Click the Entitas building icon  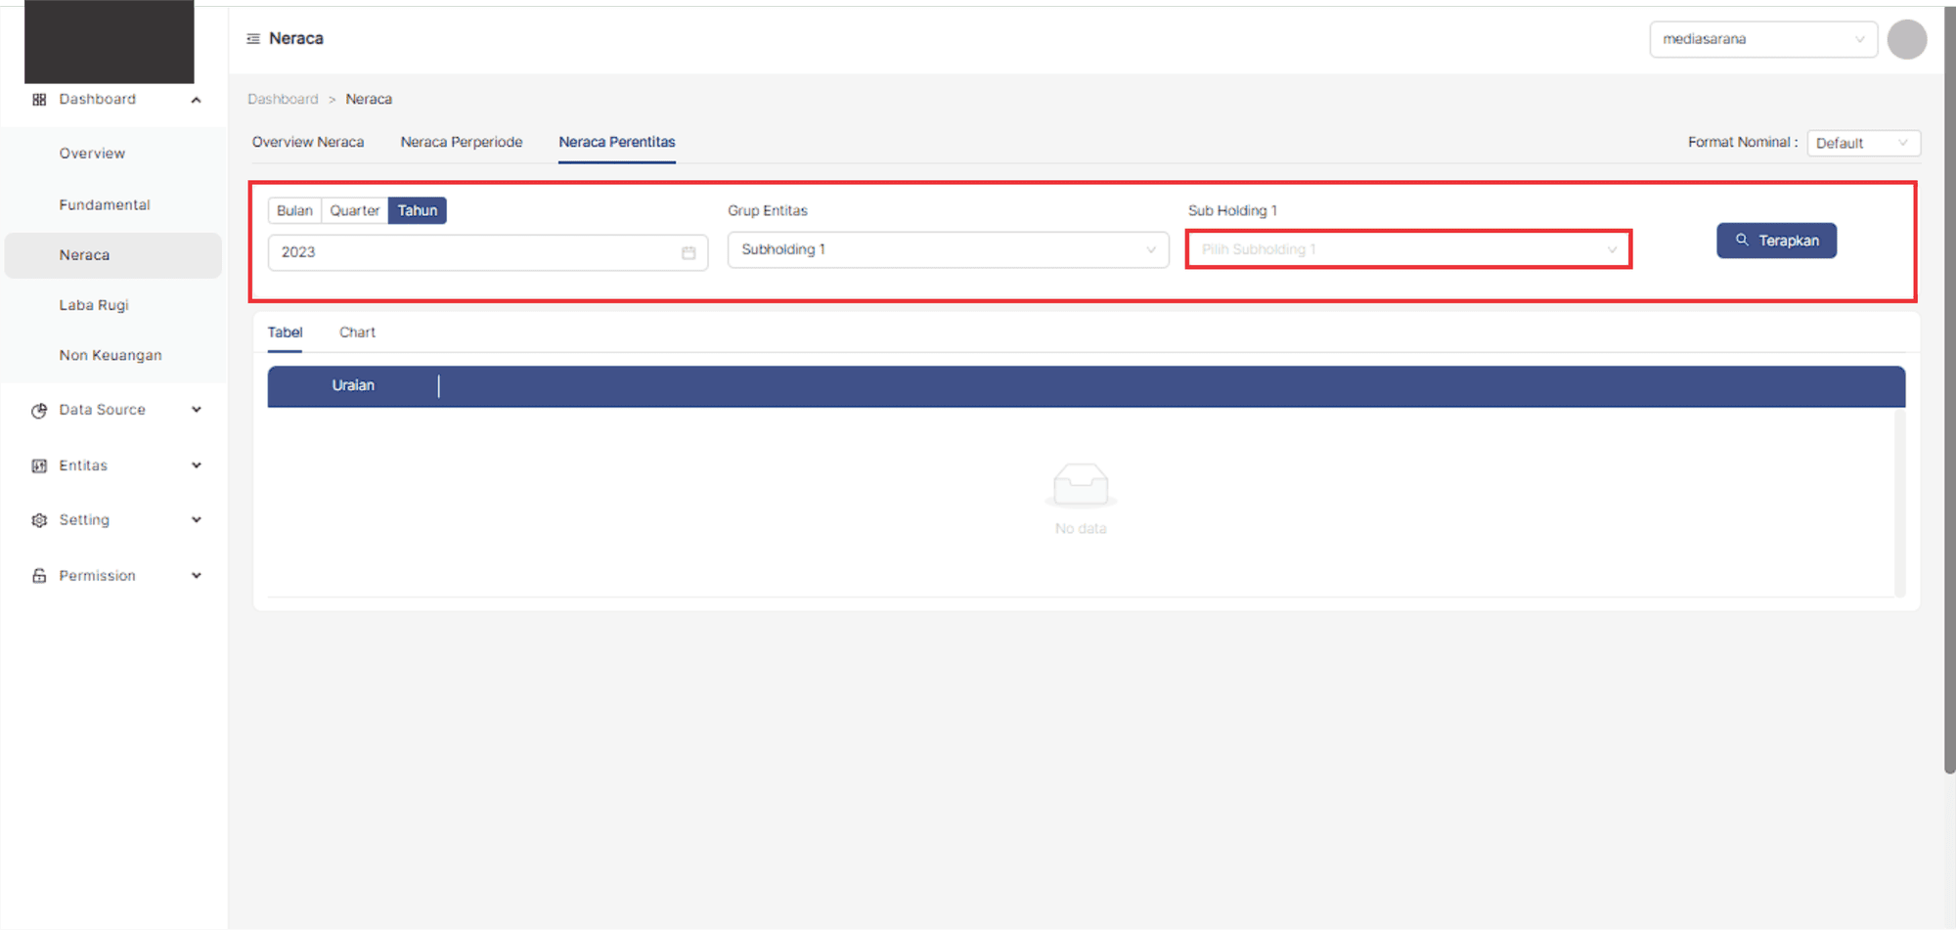coord(39,466)
